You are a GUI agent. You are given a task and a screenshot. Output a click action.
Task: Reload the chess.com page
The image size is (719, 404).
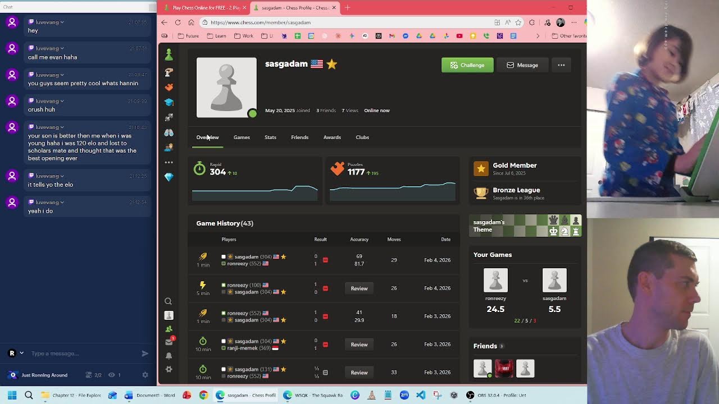click(x=178, y=22)
